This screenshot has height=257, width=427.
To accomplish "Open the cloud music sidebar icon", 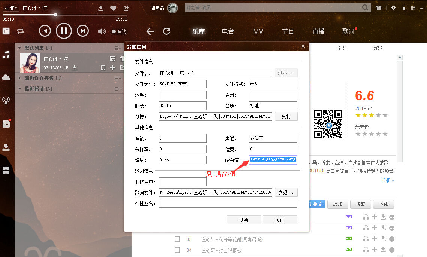I will 6,78.
